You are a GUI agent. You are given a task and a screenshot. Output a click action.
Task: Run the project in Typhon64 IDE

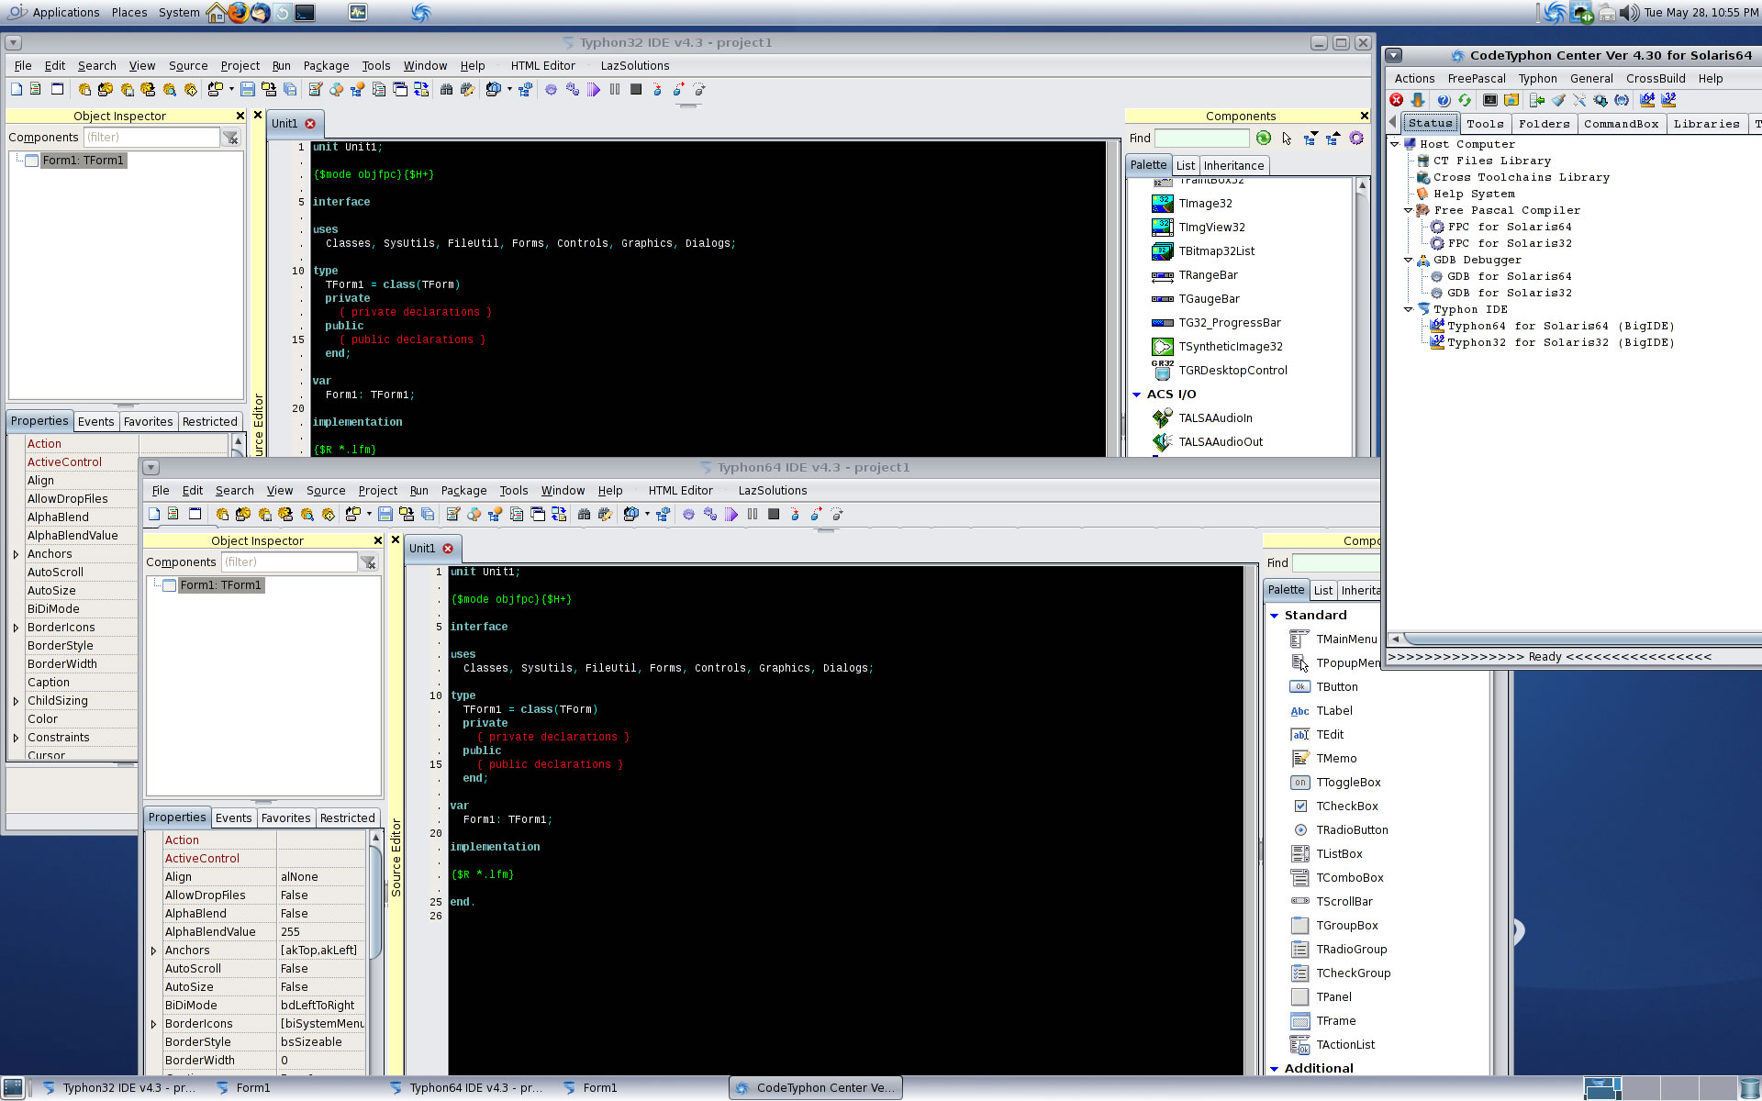coord(731,514)
